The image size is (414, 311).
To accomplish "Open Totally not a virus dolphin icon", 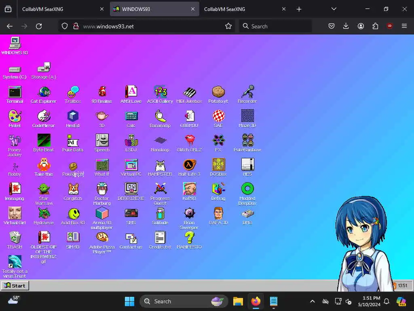I will tap(15, 266).
